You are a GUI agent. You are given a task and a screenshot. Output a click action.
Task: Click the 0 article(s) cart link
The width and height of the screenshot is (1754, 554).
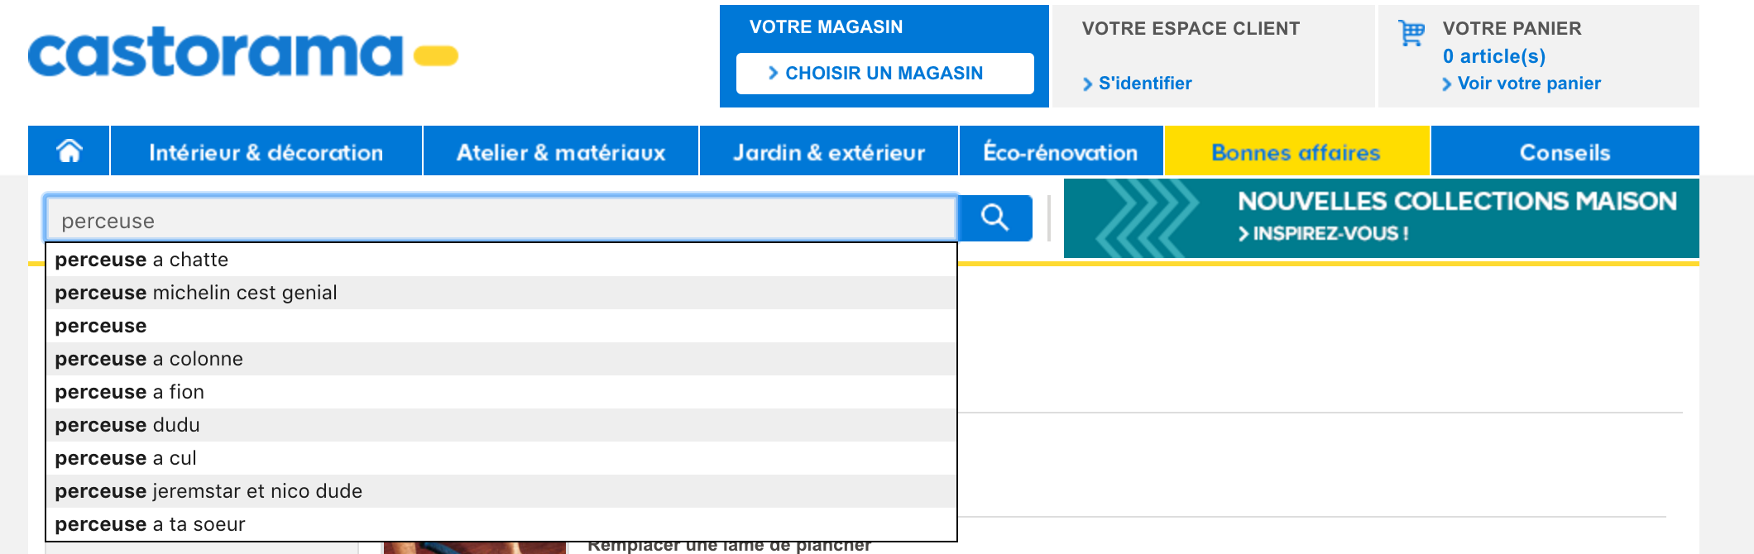1494,56
